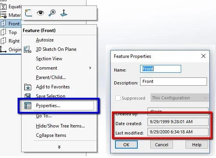Expand the Comment submenu arrow
The height and width of the screenshot is (158, 216).
click(90, 68)
